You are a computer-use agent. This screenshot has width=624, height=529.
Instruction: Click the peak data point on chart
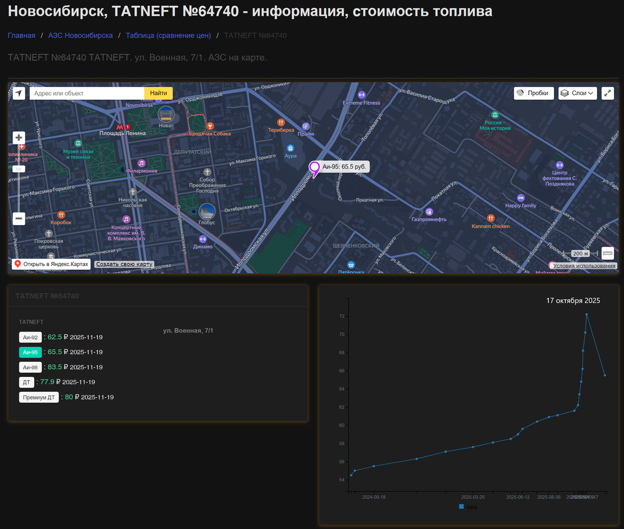coord(587,314)
